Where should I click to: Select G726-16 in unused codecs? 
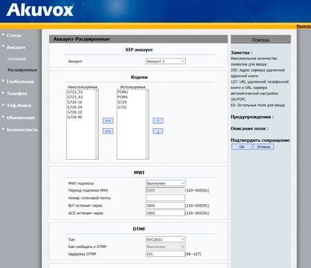pos(75,102)
